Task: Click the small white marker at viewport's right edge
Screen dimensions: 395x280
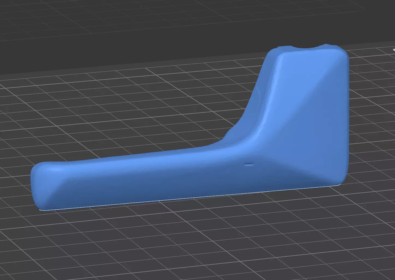Action: [394, 50]
